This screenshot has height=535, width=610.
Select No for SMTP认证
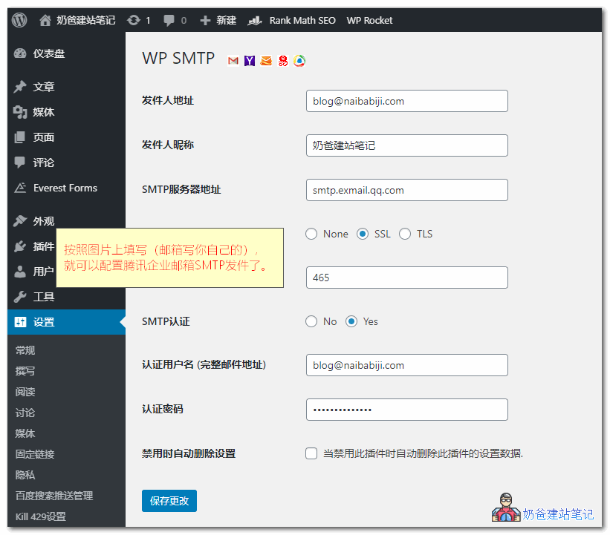pyautogui.click(x=311, y=321)
